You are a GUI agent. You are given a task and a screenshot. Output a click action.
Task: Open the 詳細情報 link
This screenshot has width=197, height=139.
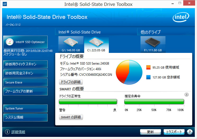click(x=18, y=132)
